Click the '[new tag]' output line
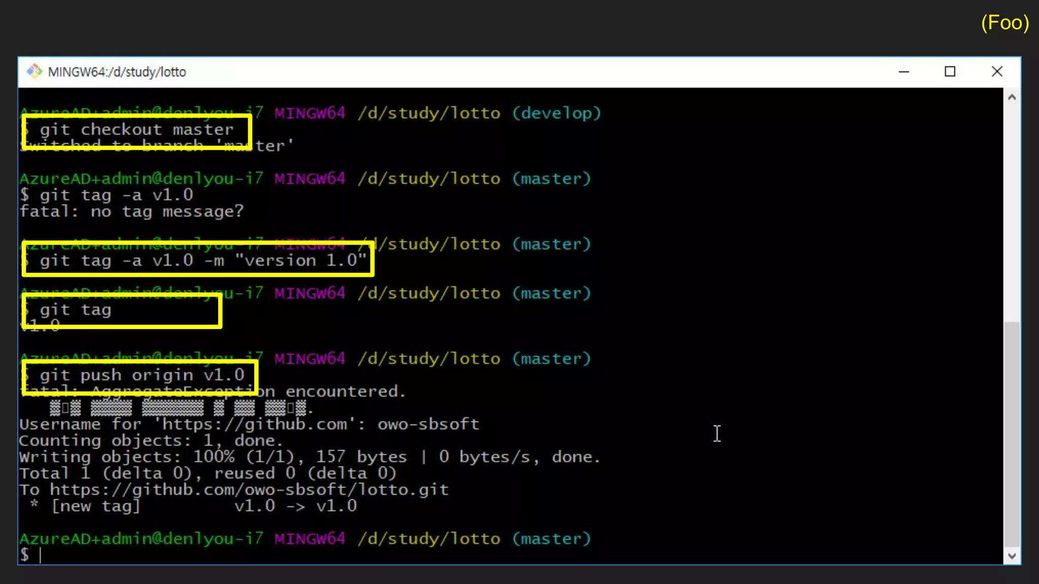Viewport: 1039px width, 584px height. pyautogui.click(x=95, y=506)
